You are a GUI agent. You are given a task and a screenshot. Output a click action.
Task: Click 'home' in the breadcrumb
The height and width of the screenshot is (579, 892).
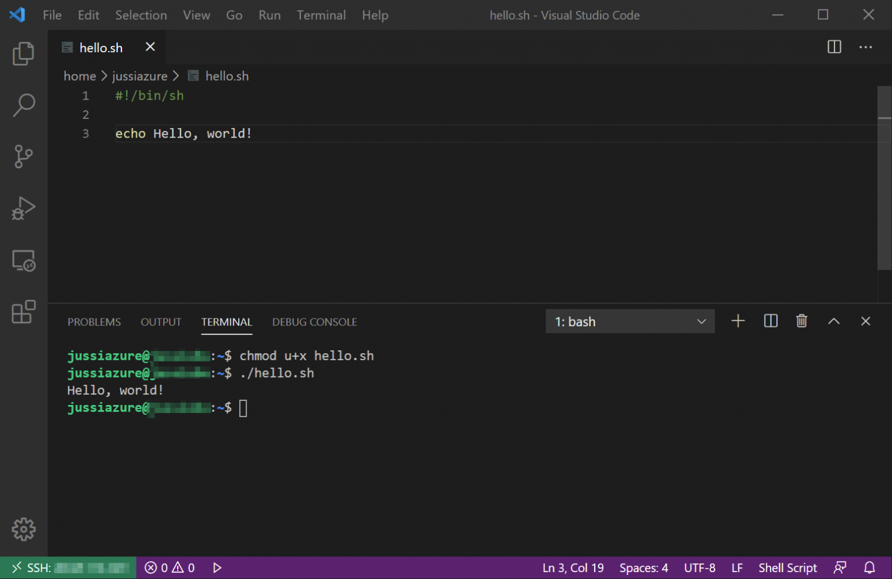[x=80, y=76]
